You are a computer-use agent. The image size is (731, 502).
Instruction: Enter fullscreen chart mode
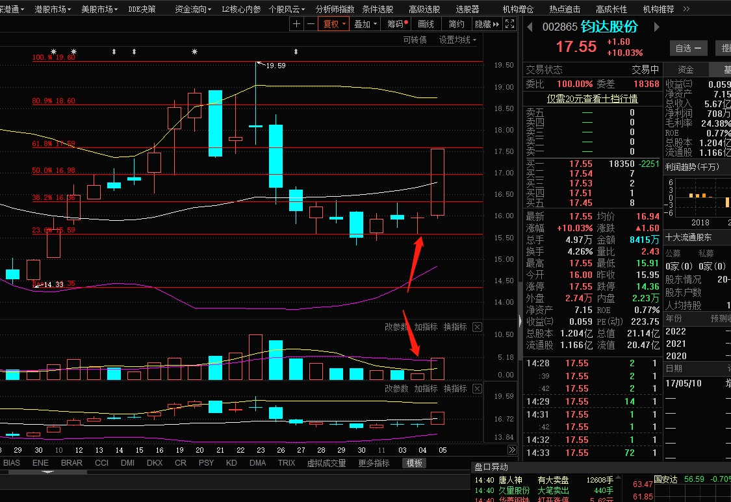pyautogui.click(x=509, y=24)
